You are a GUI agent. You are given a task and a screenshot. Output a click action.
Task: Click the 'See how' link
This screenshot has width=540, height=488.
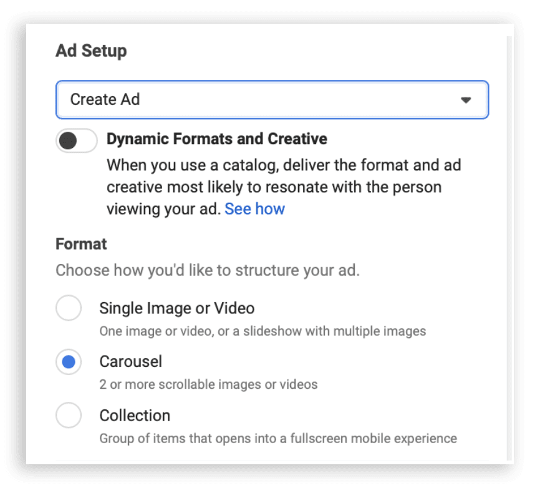[x=254, y=209]
